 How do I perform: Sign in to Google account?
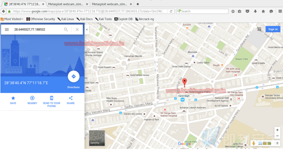273,29
